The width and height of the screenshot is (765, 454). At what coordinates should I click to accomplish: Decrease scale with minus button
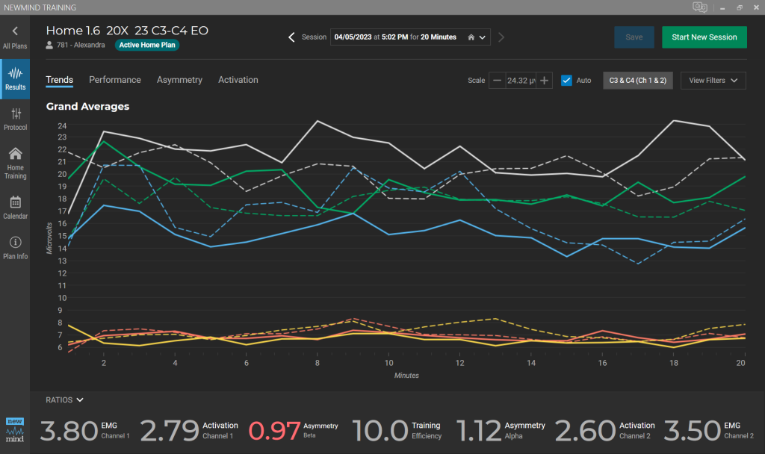click(x=497, y=81)
